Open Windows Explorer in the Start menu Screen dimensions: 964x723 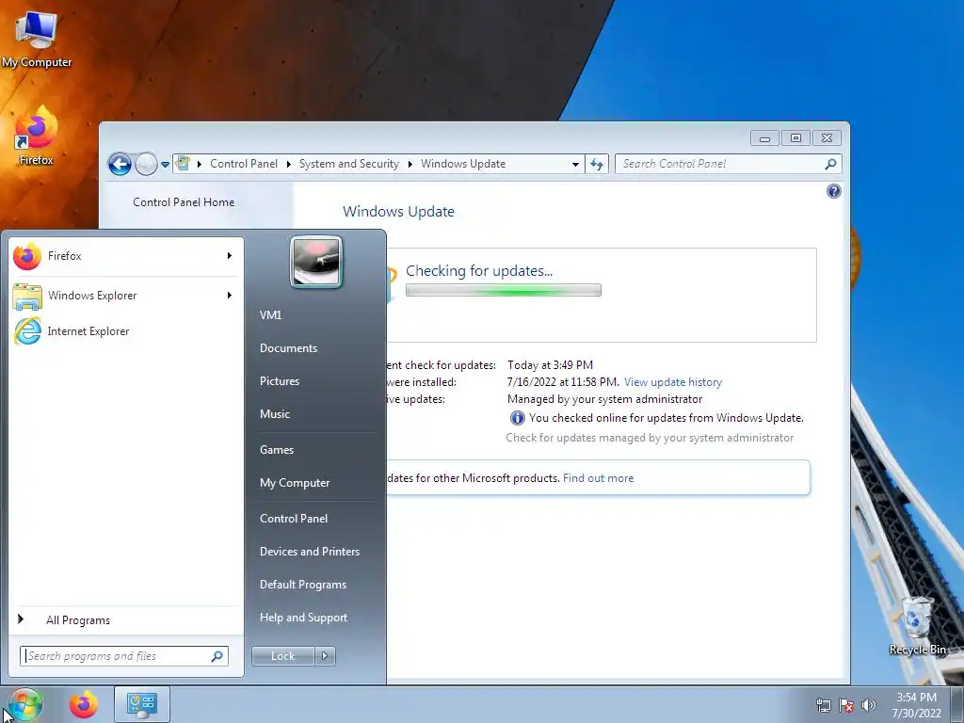click(x=125, y=296)
